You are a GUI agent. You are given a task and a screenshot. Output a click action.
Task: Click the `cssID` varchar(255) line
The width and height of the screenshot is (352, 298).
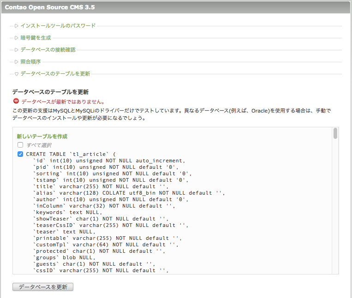coord(101,271)
